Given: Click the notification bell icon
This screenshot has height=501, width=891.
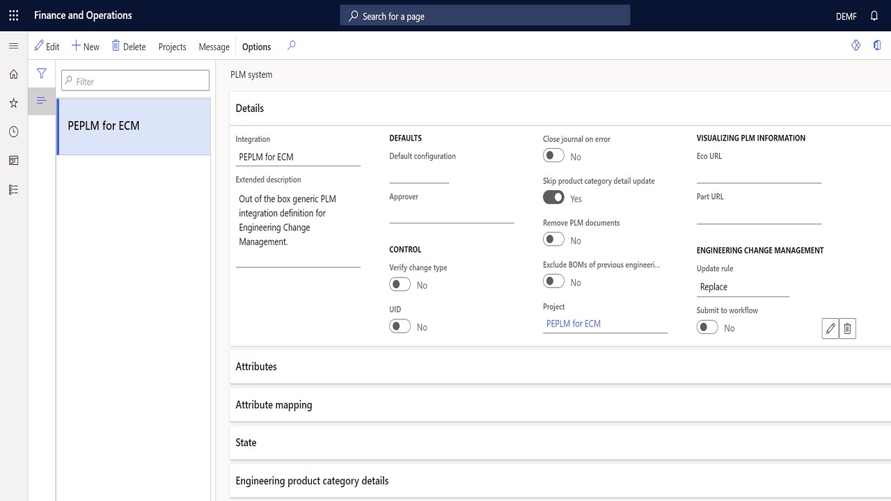Looking at the screenshot, I should tap(874, 15).
